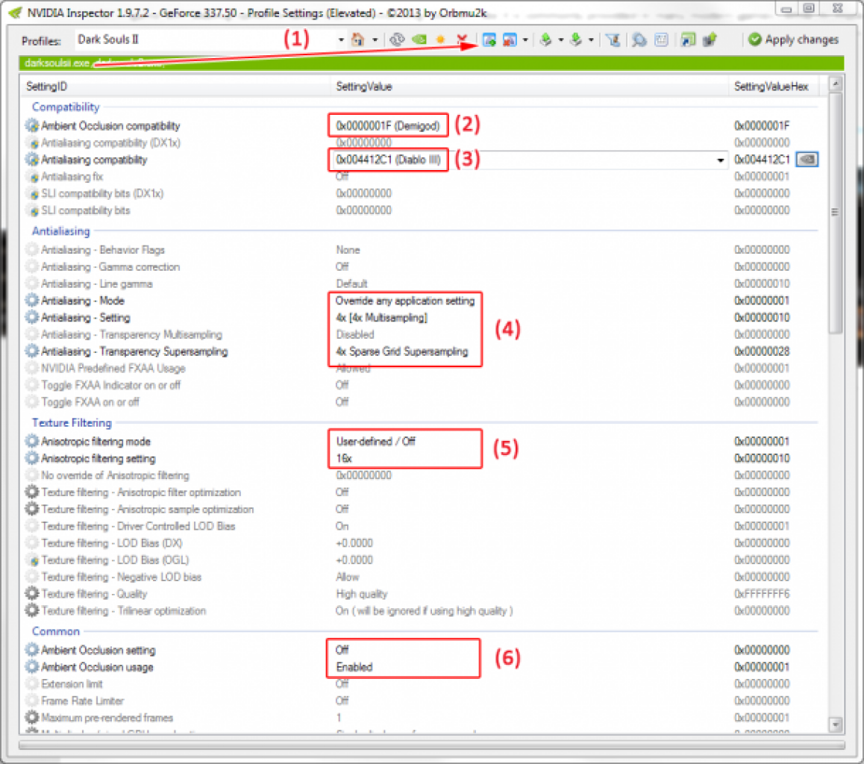
Task: Select hex value 0xFFFFFFF6
Action: point(762,594)
